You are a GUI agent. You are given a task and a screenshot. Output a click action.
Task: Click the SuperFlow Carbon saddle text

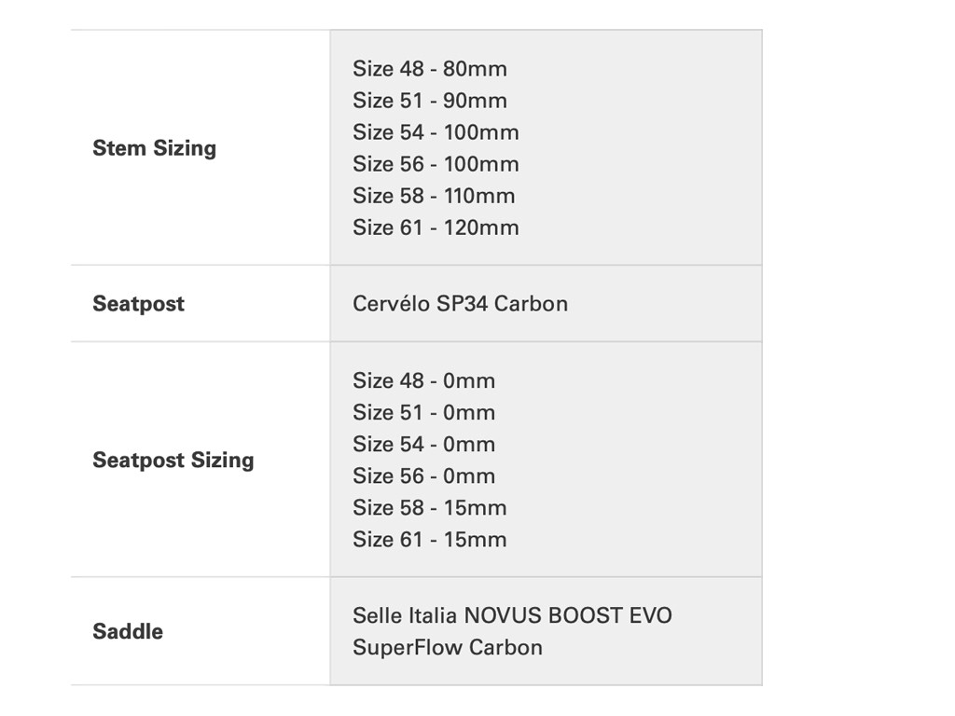click(447, 648)
